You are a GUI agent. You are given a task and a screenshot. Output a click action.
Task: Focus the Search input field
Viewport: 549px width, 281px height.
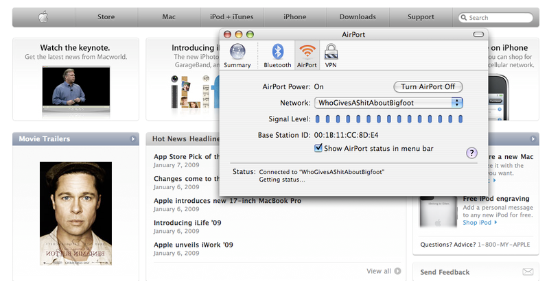pos(495,17)
